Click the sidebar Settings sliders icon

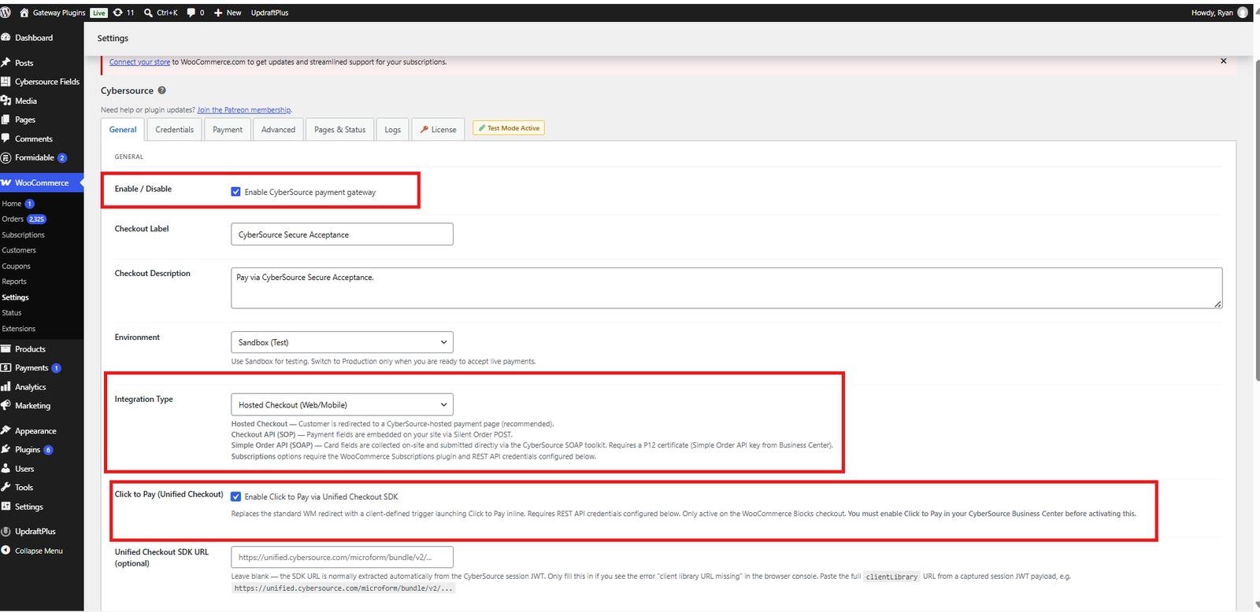6,507
